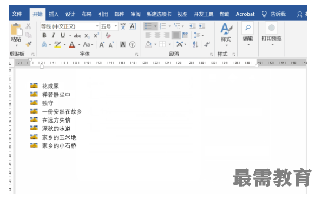Click the shading paint bucket icon

pos(148,44)
